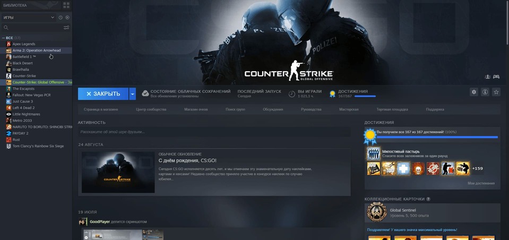
Task: Open game info icon
Action: pyautogui.click(x=485, y=92)
